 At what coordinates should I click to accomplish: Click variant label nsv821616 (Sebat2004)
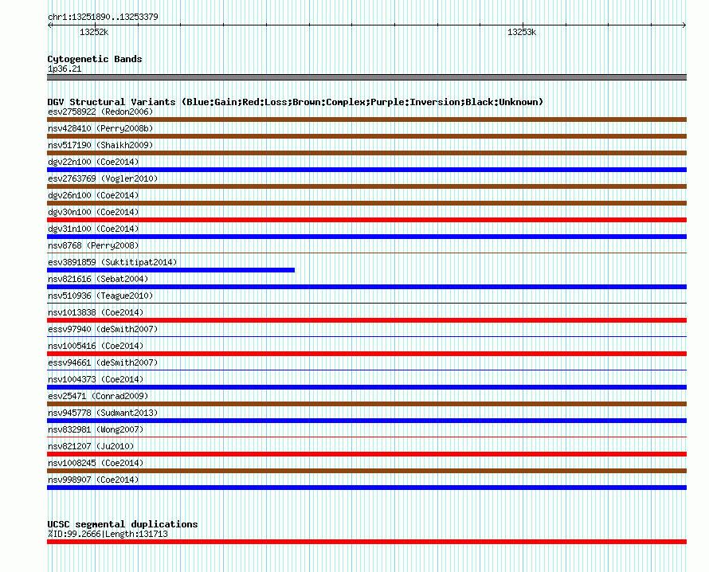(x=98, y=279)
